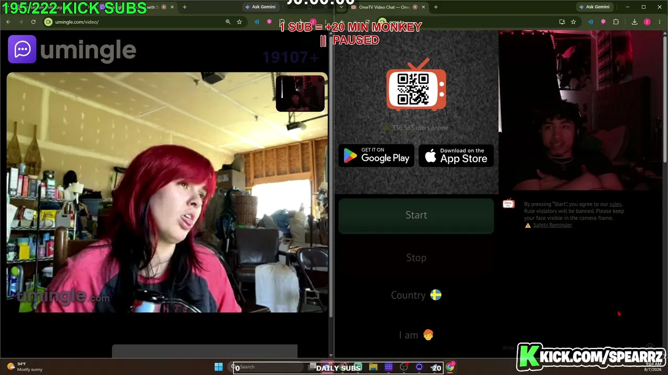
Task: Click the OmeTV local webcam preview
Action: pyautogui.click(x=580, y=110)
